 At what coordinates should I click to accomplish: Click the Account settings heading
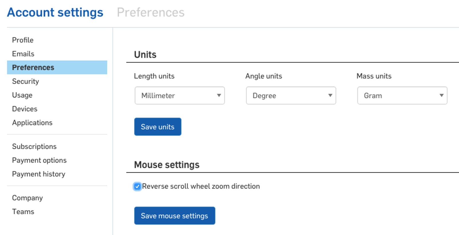(55, 12)
